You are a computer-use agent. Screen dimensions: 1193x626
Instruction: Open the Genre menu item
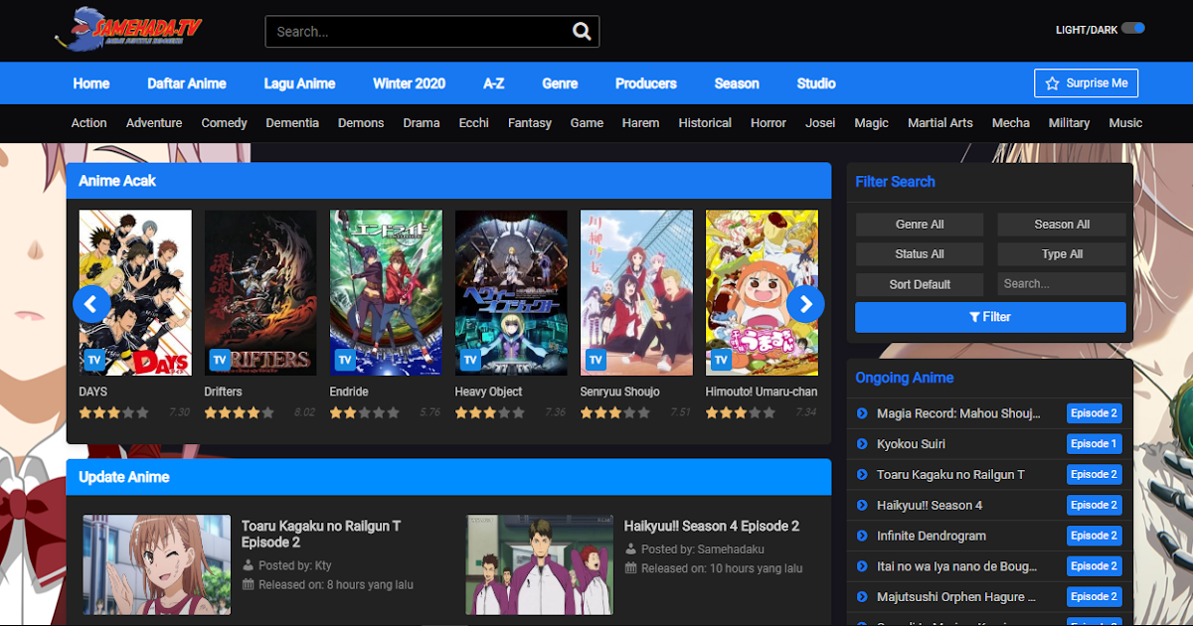tap(560, 83)
